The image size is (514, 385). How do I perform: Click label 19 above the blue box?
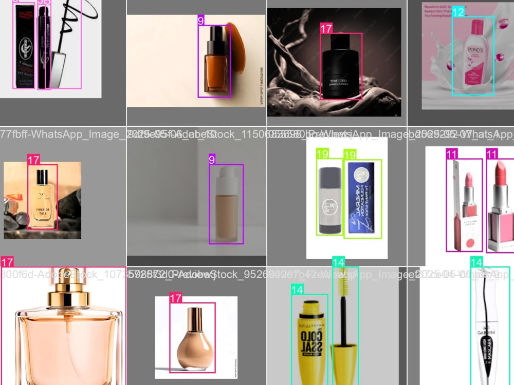[350, 155]
